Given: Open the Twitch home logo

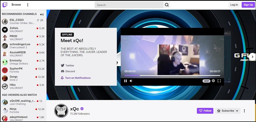Looking at the screenshot, I should click(x=5, y=5).
